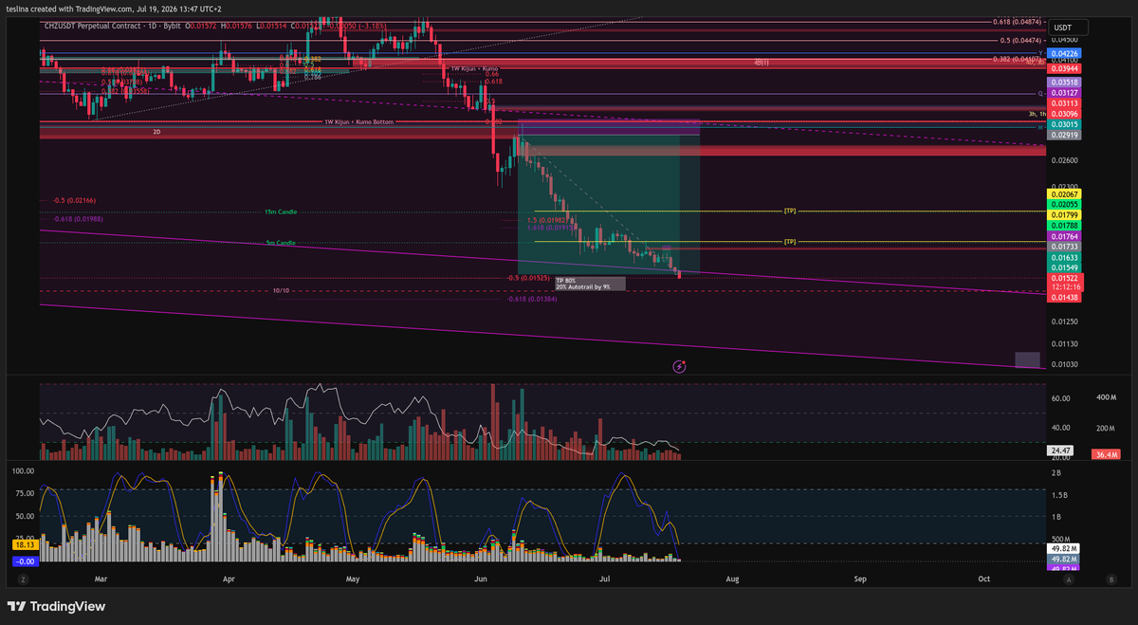Click the purple lightning bolt icon on chart
Image resolution: width=1138 pixels, height=625 pixels.
point(679,366)
